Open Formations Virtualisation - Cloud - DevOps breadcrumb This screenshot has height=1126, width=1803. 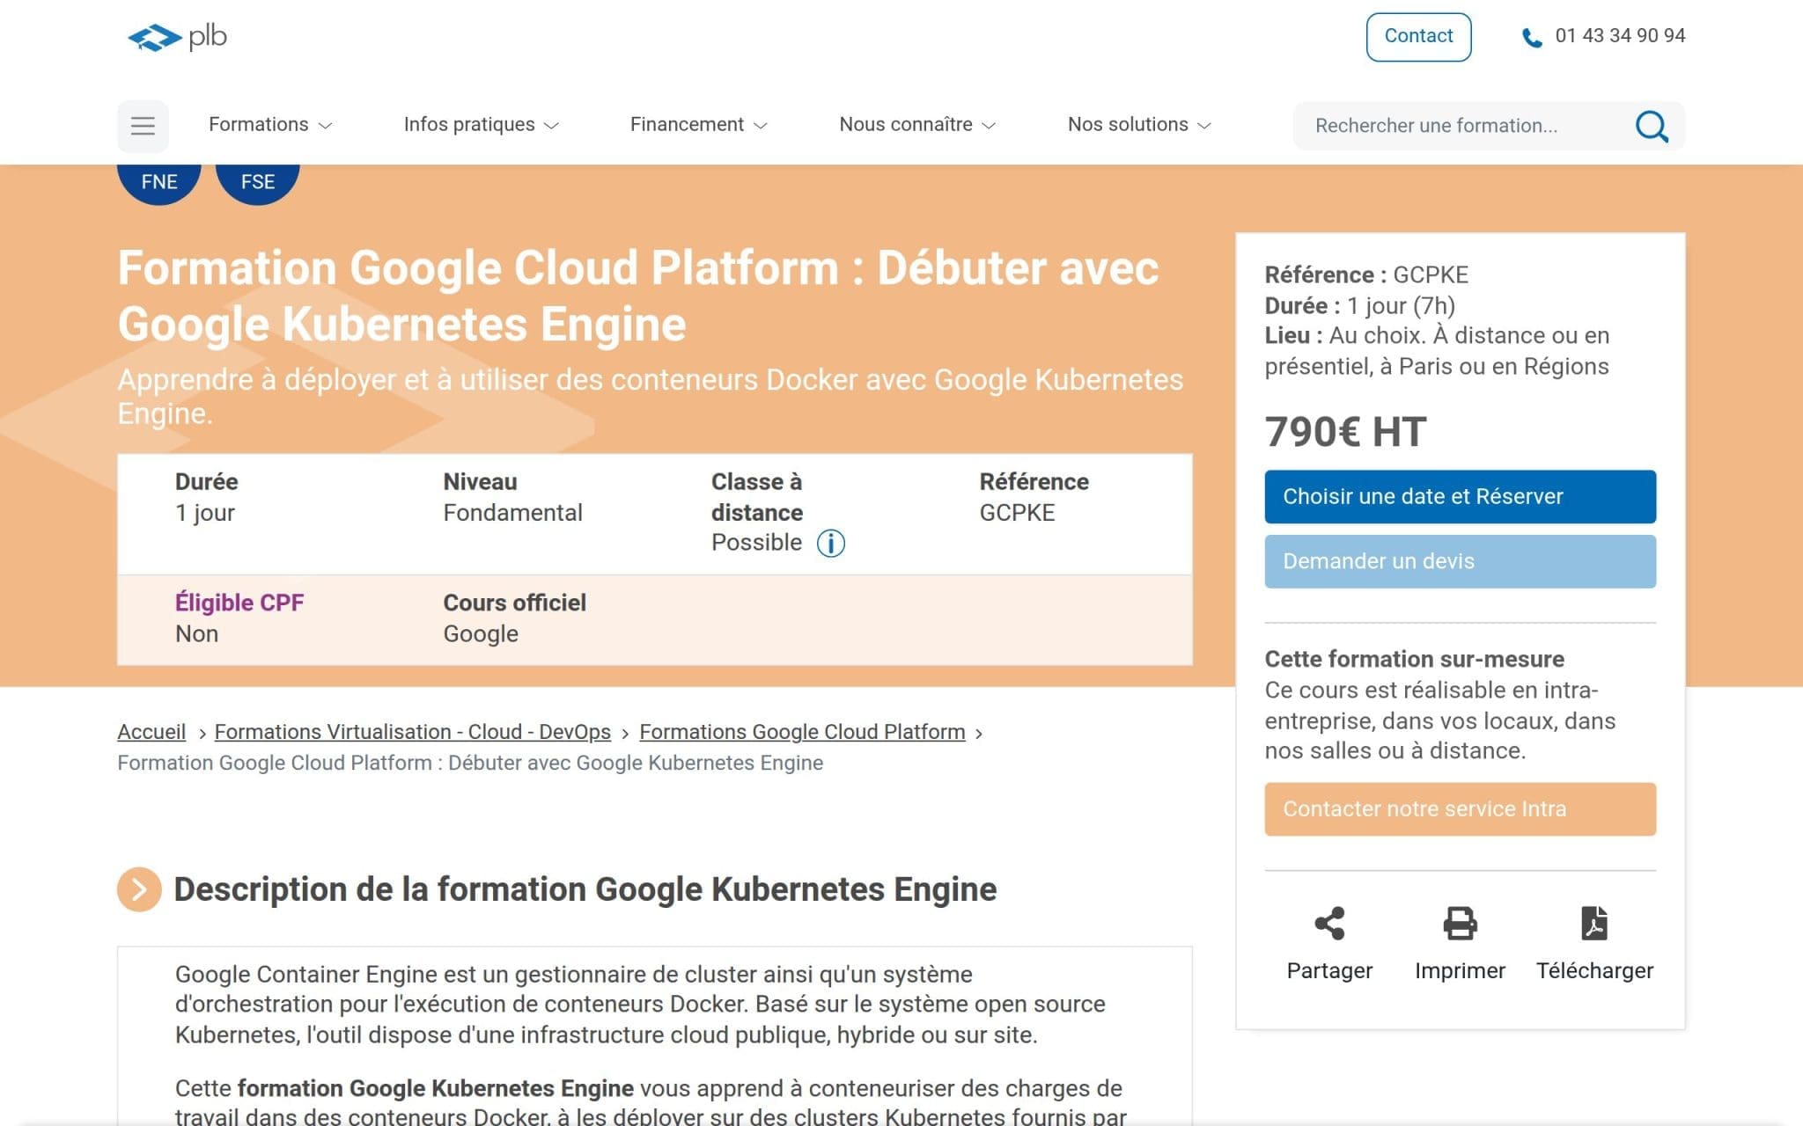point(412,732)
